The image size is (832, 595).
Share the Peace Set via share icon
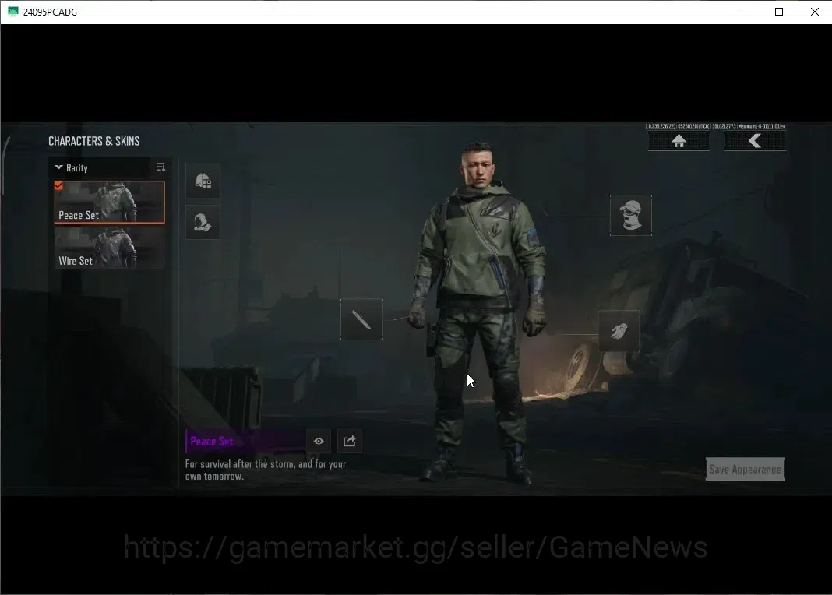[x=350, y=442]
